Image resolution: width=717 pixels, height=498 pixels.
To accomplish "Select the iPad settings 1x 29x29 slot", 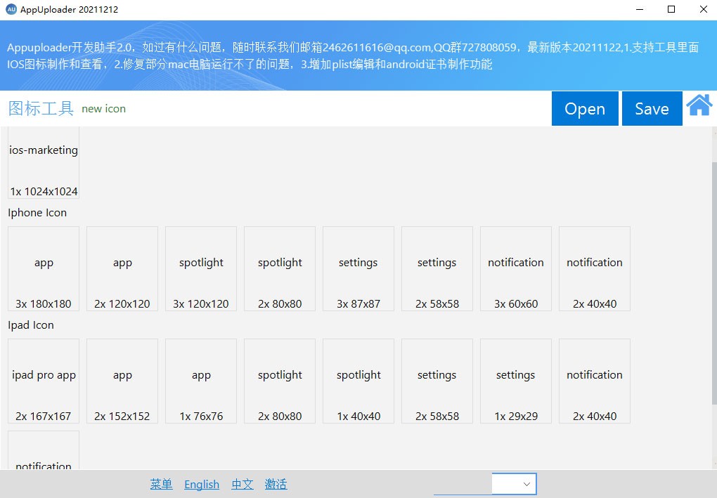I will point(516,381).
